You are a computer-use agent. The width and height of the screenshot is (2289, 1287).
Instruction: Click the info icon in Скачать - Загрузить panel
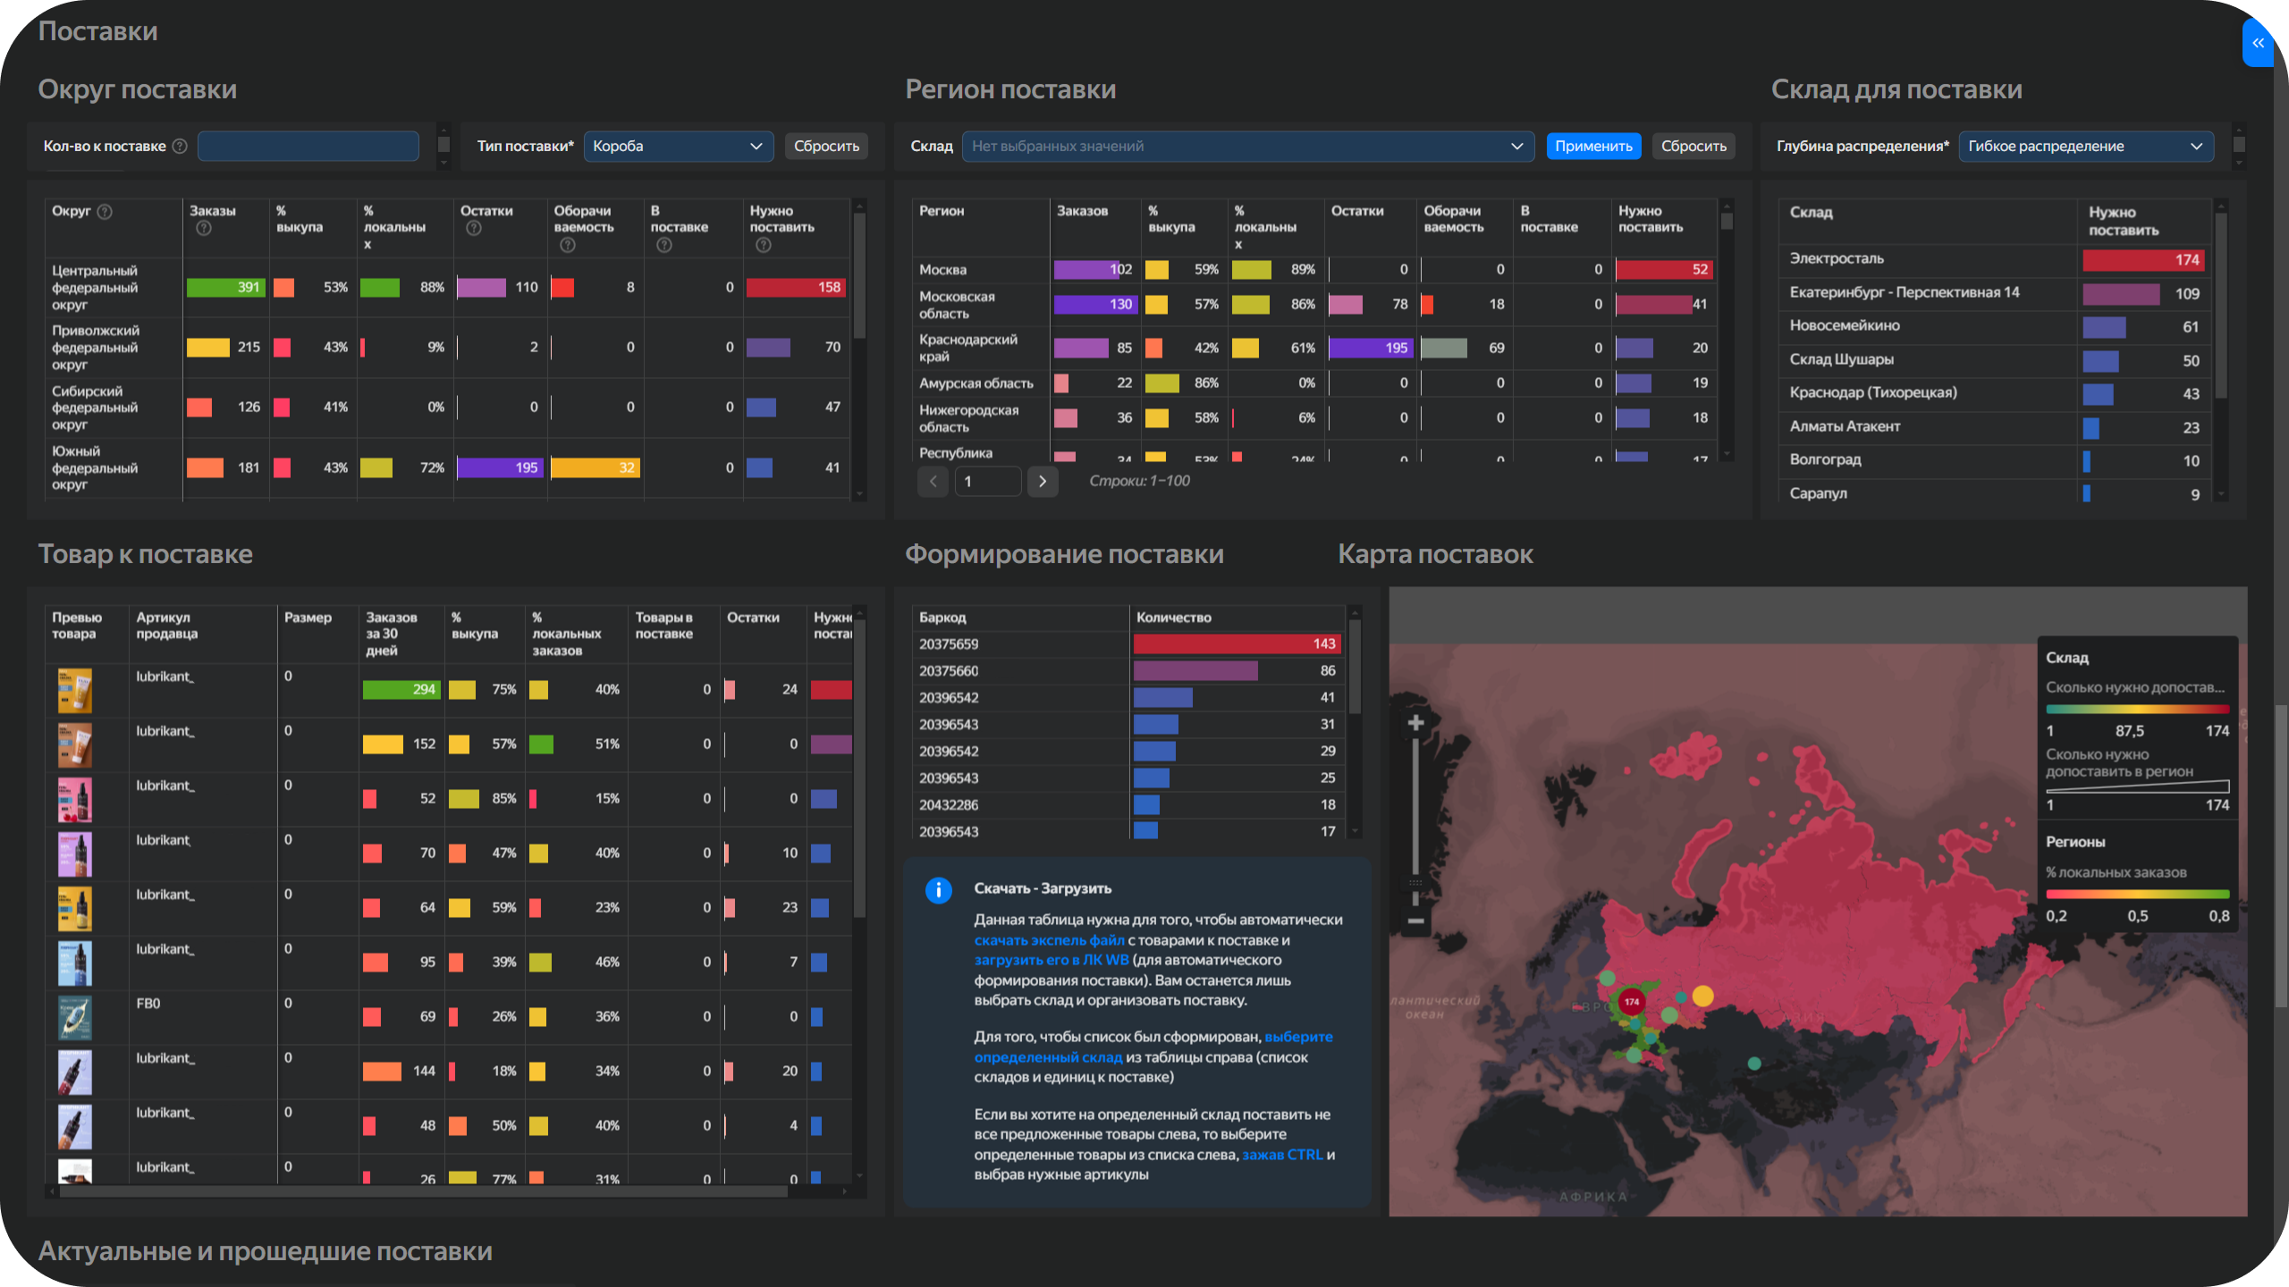(x=938, y=890)
